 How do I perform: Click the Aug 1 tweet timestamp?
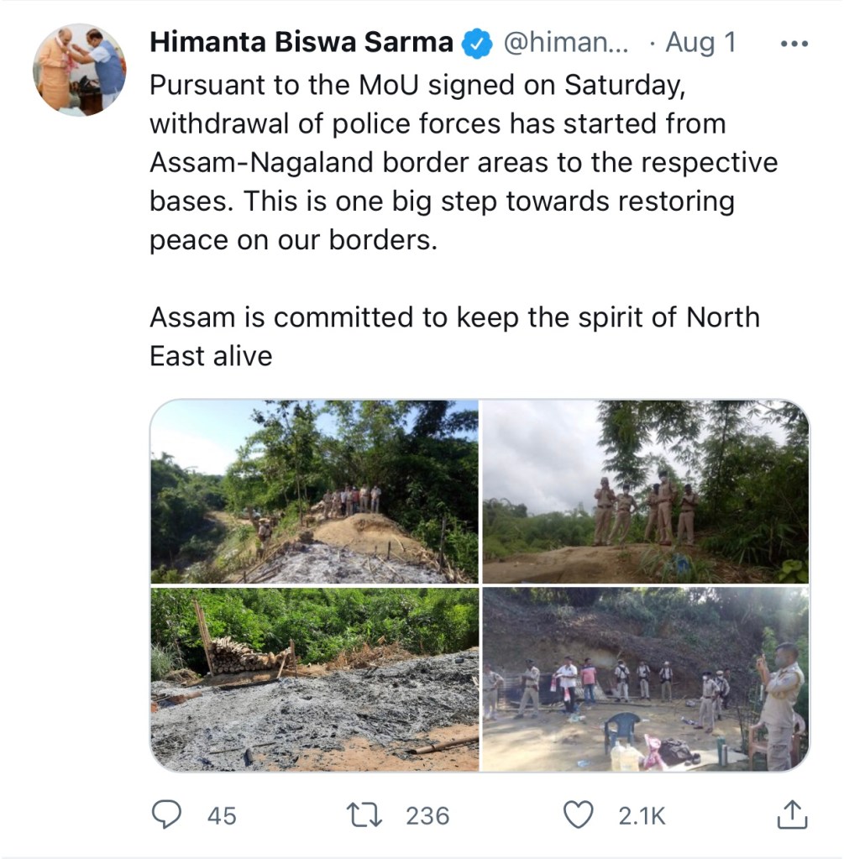[x=700, y=43]
